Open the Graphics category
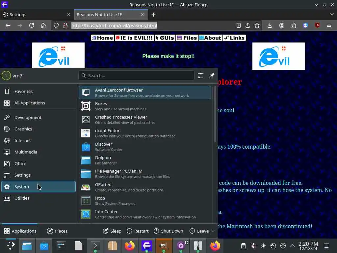Viewport: 337px width, 253px height. (39, 129)
